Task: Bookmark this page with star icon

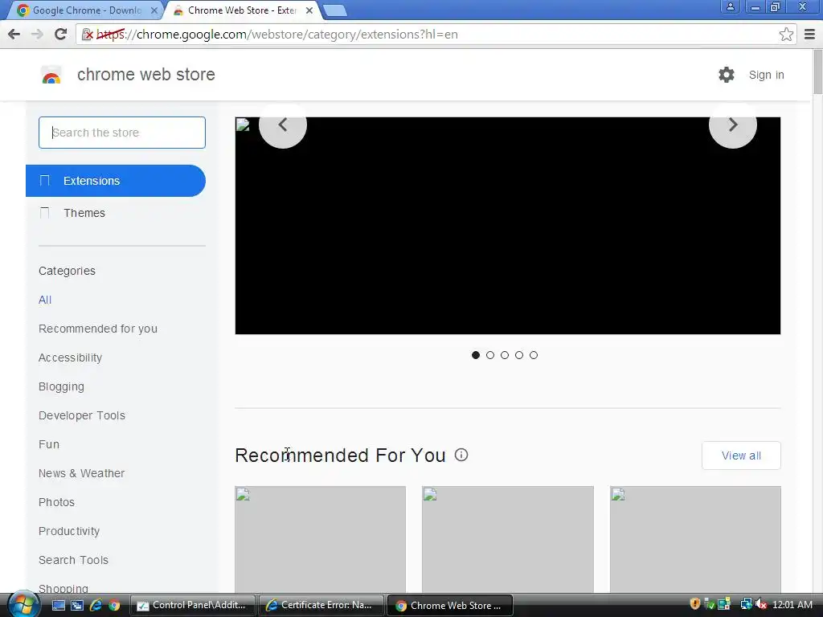Action: [786, 35]
